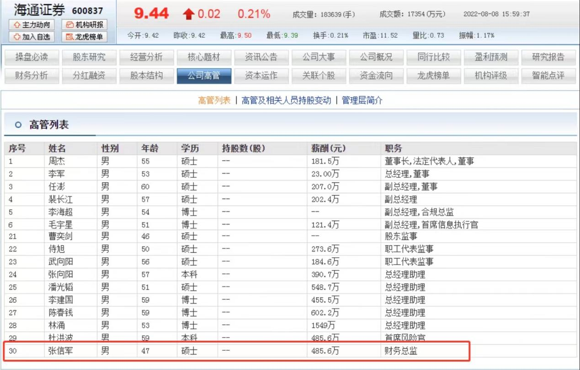Viewport: 580px width, 370px height.
Task: Open the 同行比较 tab
Action: [434, 57]
